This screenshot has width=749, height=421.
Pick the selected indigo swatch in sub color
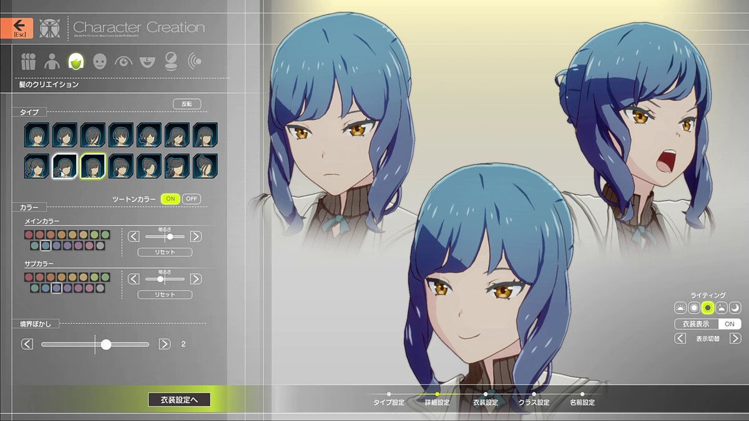57,288
